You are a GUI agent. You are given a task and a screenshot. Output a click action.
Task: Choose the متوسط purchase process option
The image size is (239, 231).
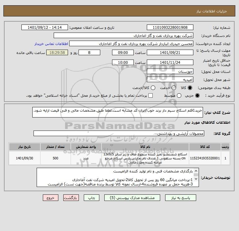179,96
